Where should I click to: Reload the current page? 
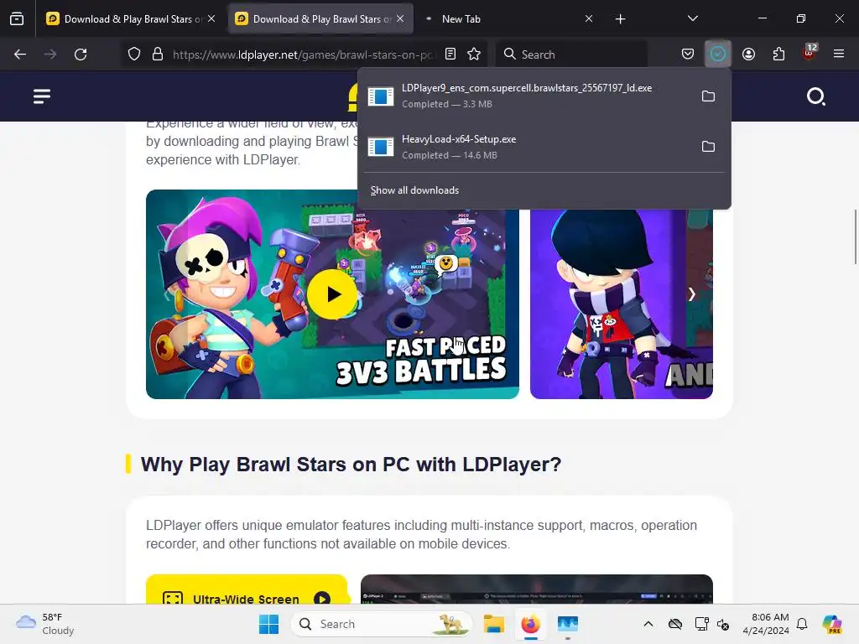(81, 55)
